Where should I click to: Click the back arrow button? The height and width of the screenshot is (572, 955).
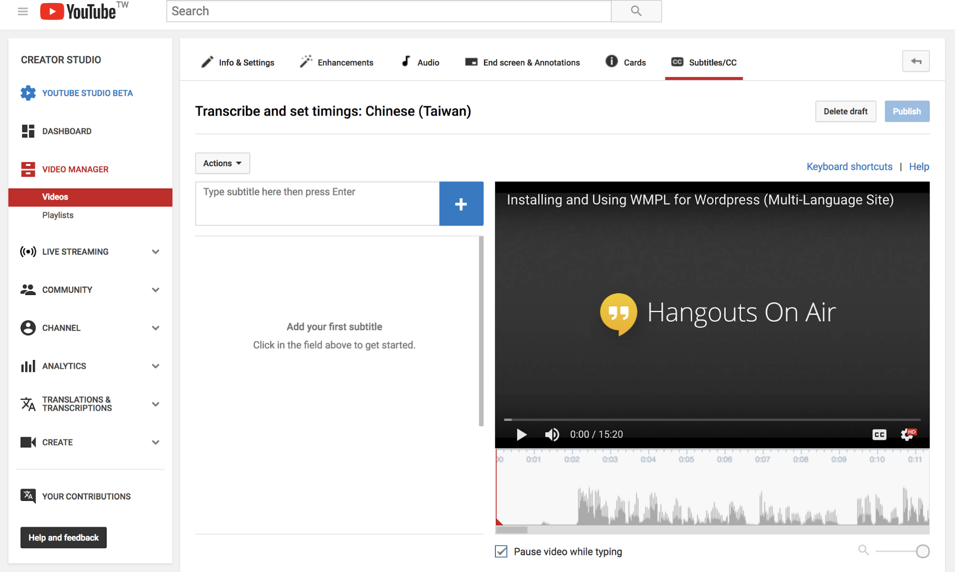pos(916,61)
